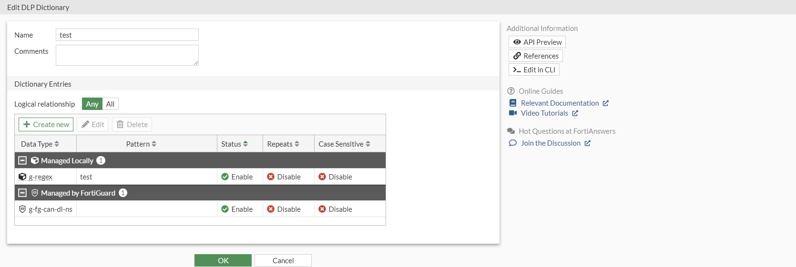The image size is (796, 267).
Task: Click the Edit in CLI prompt icon
Action: [517, 70]
